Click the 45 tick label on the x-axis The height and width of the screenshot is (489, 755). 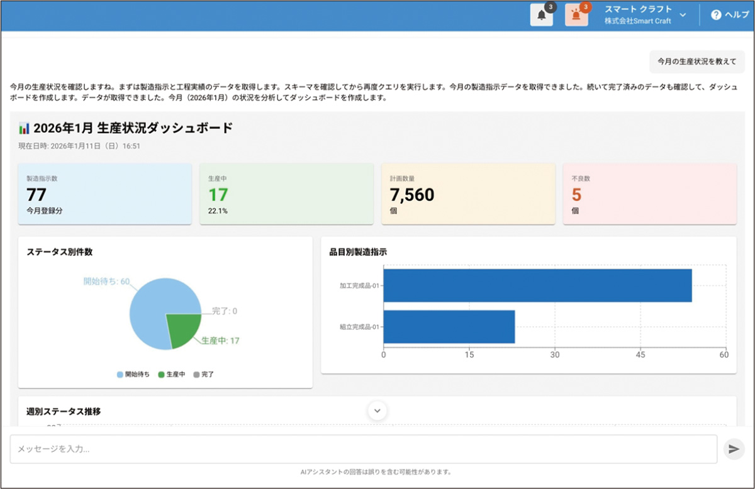tap(640, 355)
